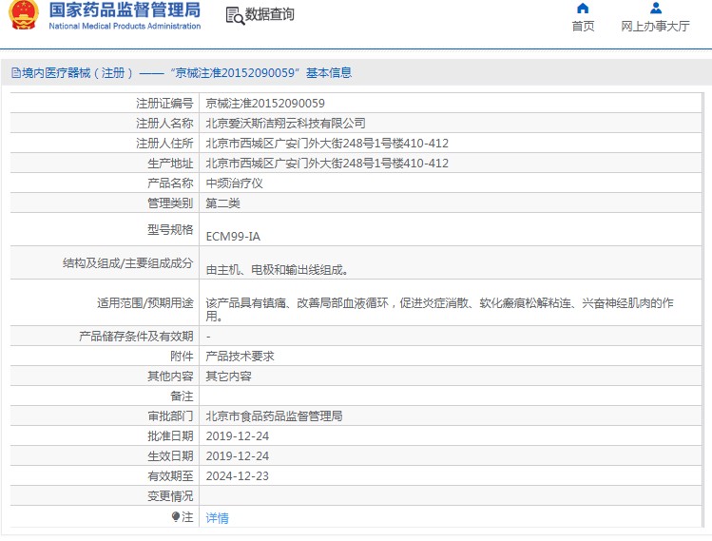Open the 详情 details link
Viewport: 712px width, 541px height.
[x=217, y=518]
